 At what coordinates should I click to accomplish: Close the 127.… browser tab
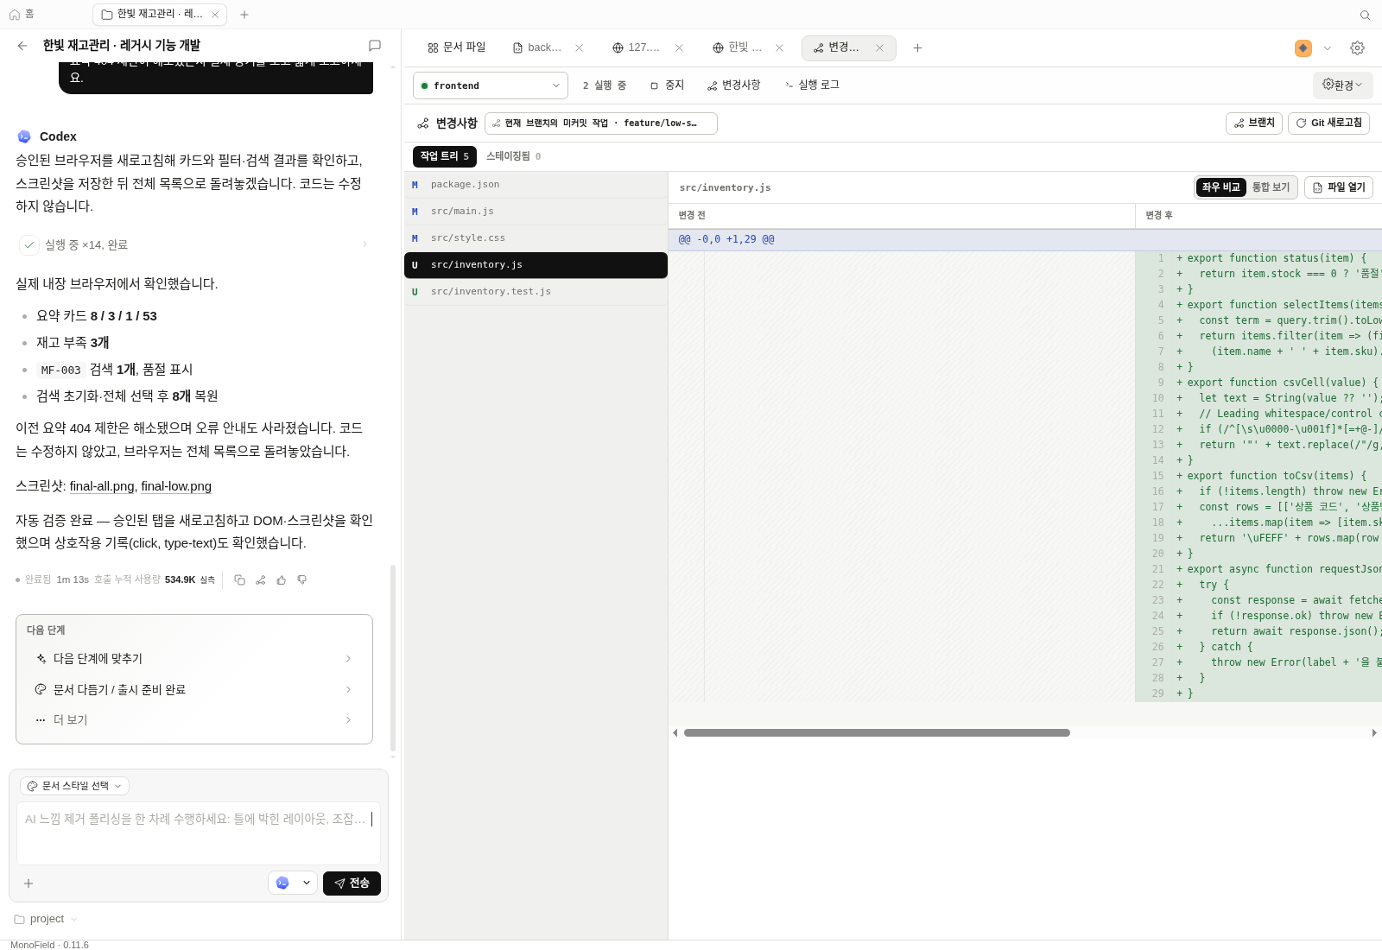tap(680, 48)
